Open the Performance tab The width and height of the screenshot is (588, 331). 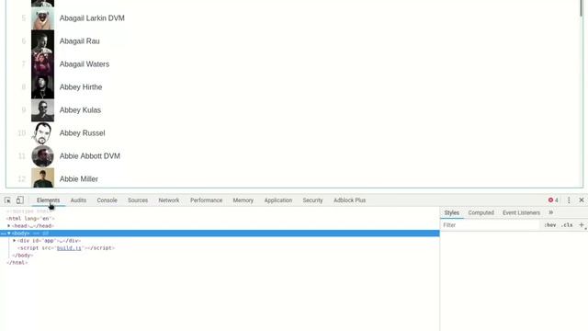click(x=206, y=200)
